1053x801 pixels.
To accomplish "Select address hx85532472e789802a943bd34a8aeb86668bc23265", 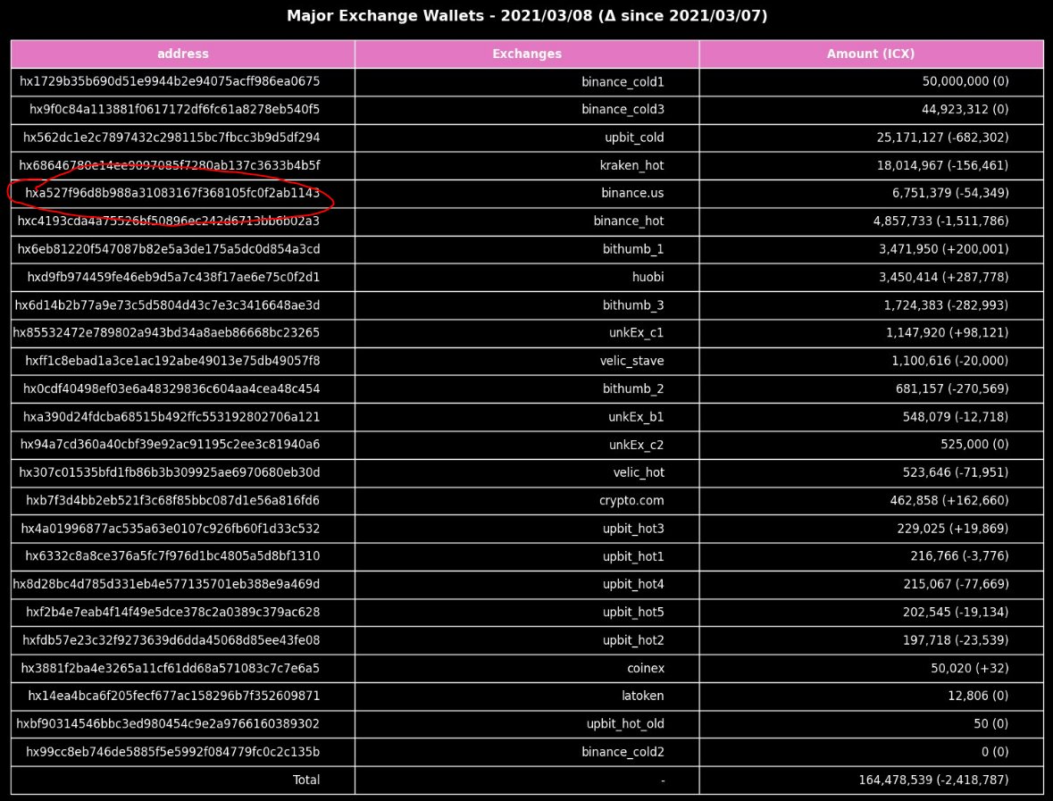I will 166,333.
